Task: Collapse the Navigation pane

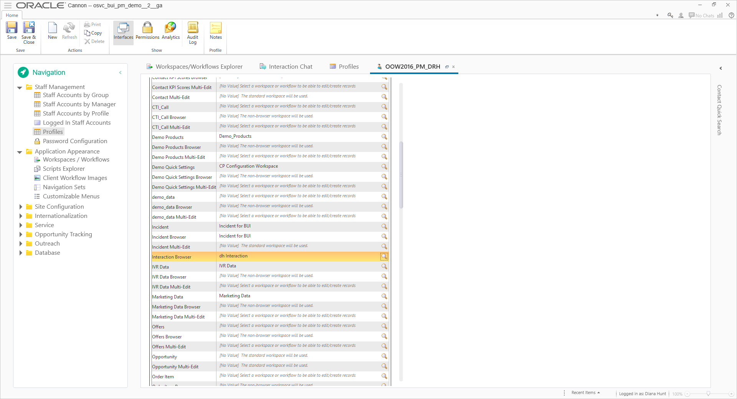Action: pos(120,73)
